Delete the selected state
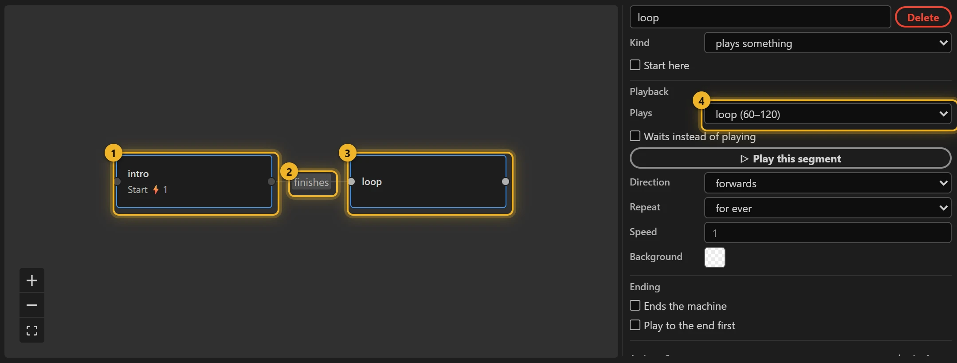 pyautogui.click(x=923, y=17)
